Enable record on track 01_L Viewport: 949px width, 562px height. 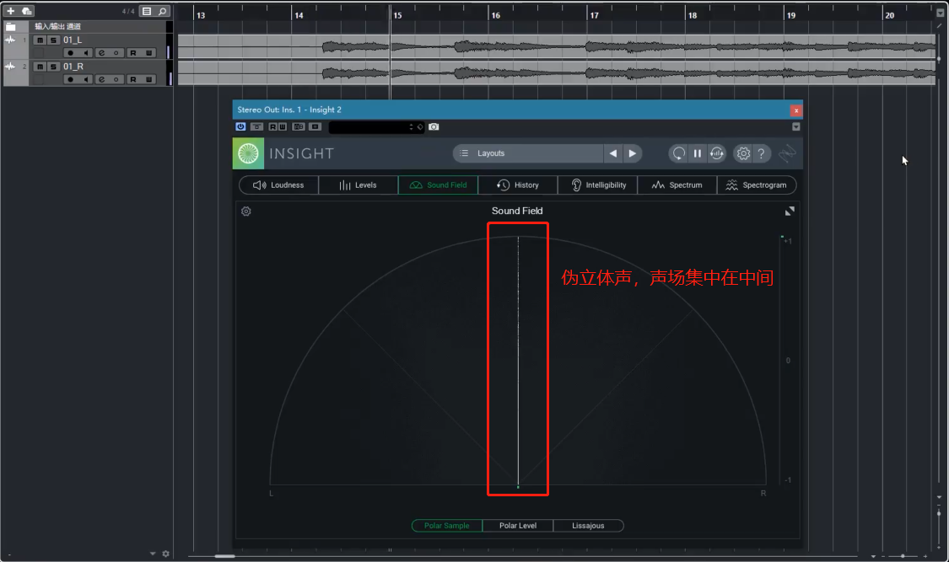point(71,53)
